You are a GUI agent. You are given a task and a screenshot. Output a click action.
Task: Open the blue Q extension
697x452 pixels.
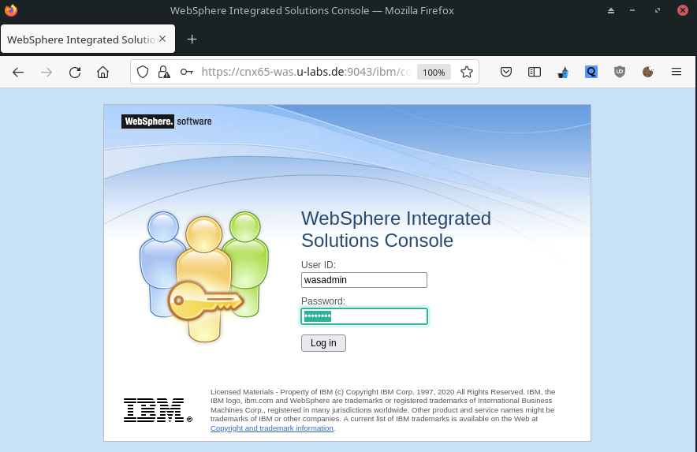pyautogui.click(x=591, y=72)
